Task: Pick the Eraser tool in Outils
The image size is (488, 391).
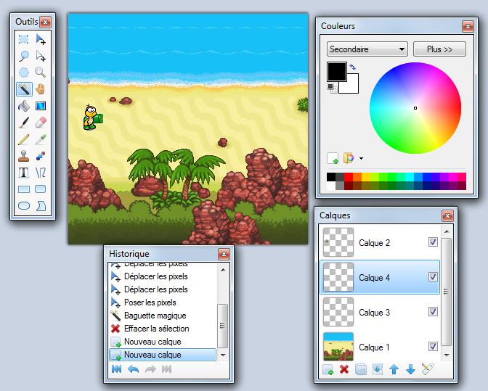Action: click(41, 123)
